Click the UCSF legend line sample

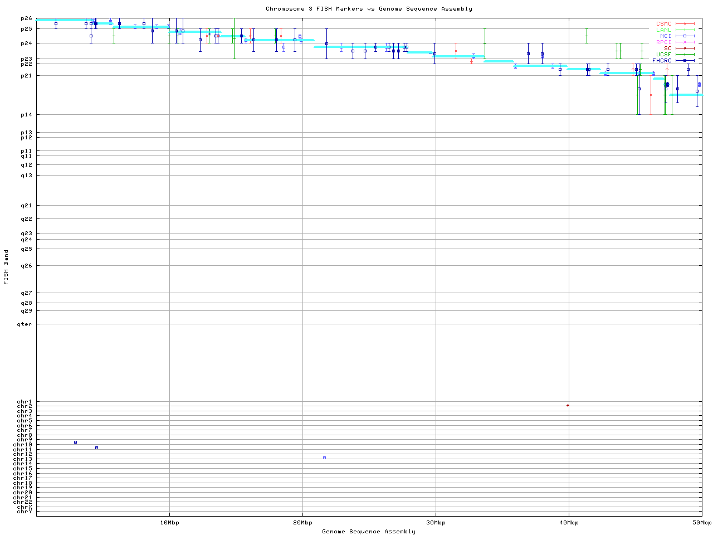pos(685,54)
